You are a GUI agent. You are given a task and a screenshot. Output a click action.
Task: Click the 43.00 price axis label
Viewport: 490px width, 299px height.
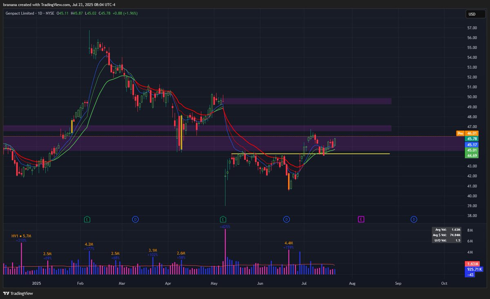472,166
